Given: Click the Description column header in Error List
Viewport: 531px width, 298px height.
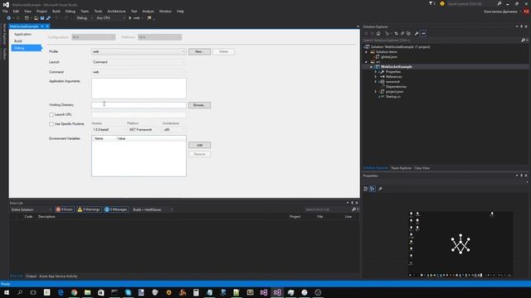Looking at the screenshot, I should coord(46,217).
